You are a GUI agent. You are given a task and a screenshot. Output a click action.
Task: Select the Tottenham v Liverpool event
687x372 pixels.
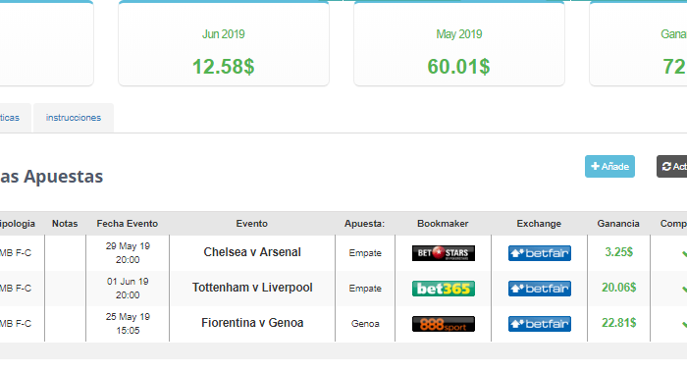[x=252, y=288]
